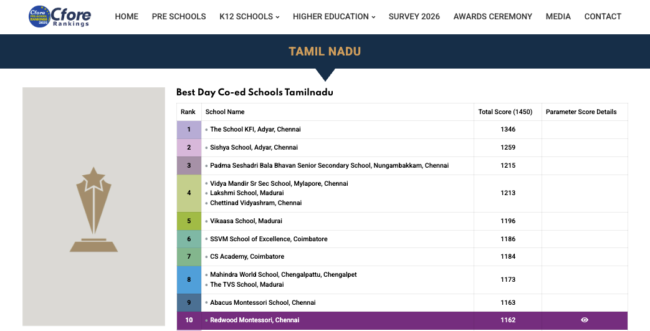Click the Cfore Rankings logo
This screenshot has height=331, width=650.
click(60, 17)
